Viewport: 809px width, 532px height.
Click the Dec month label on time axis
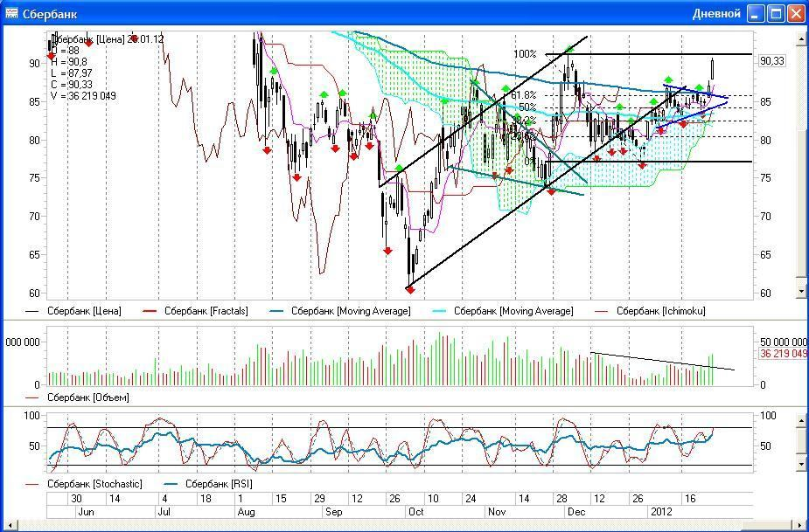pyautogui.click(x=576, y=512)
